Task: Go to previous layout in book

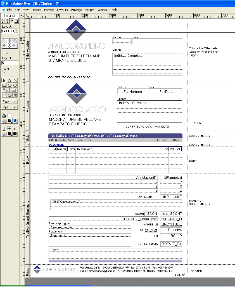Action: click(x=5, y=45)
